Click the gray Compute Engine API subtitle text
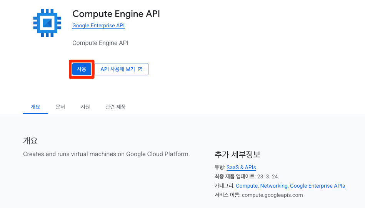 100,43
